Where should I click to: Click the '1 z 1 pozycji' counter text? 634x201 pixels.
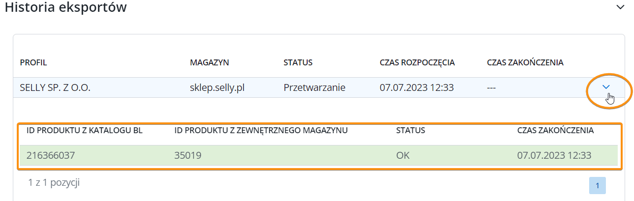pyautogui.click(x=54, y=183)
